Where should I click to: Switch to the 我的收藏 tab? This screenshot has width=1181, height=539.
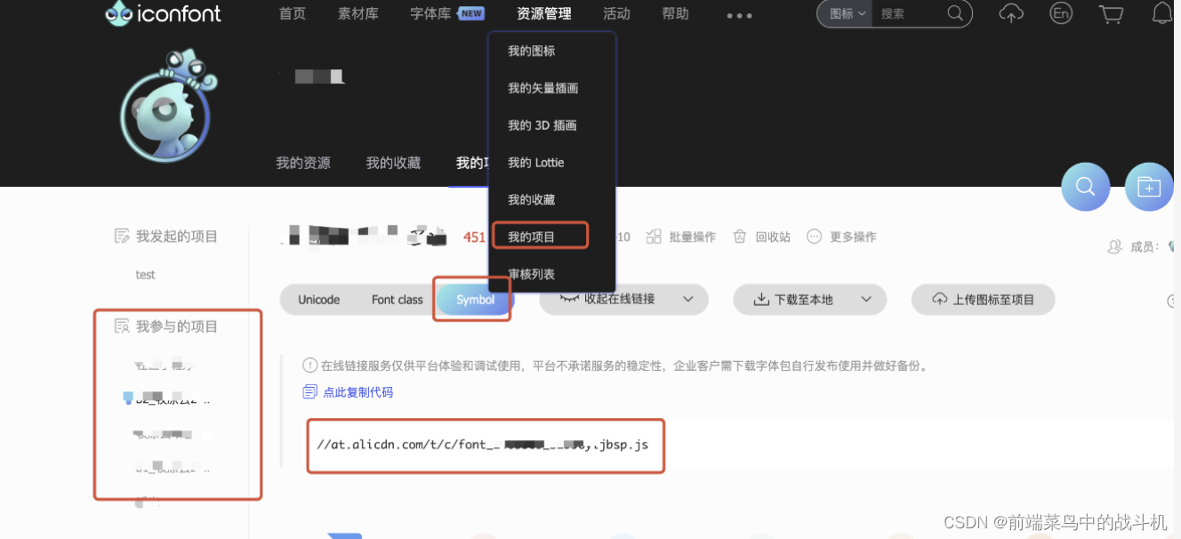(392, 162)
